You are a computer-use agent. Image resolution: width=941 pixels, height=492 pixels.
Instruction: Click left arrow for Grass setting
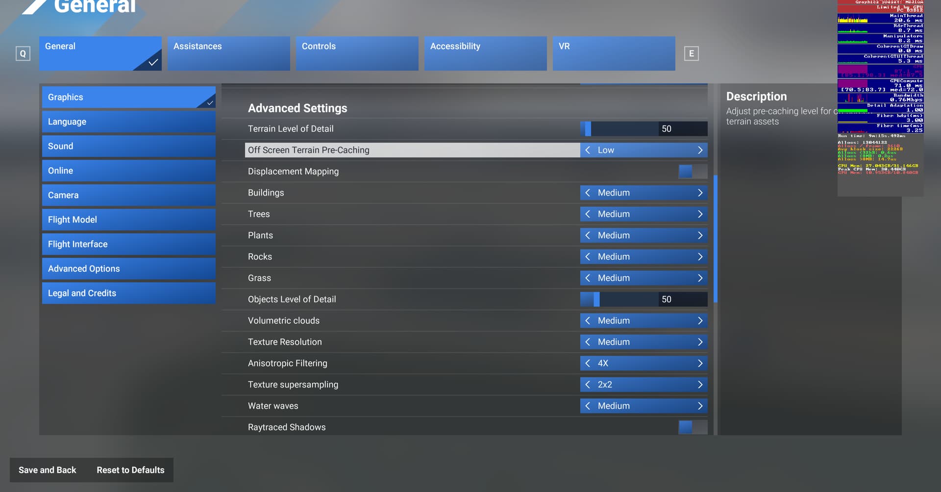click(588, 278)
